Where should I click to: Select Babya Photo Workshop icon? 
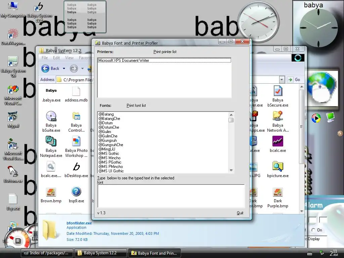tap(76, 147)
